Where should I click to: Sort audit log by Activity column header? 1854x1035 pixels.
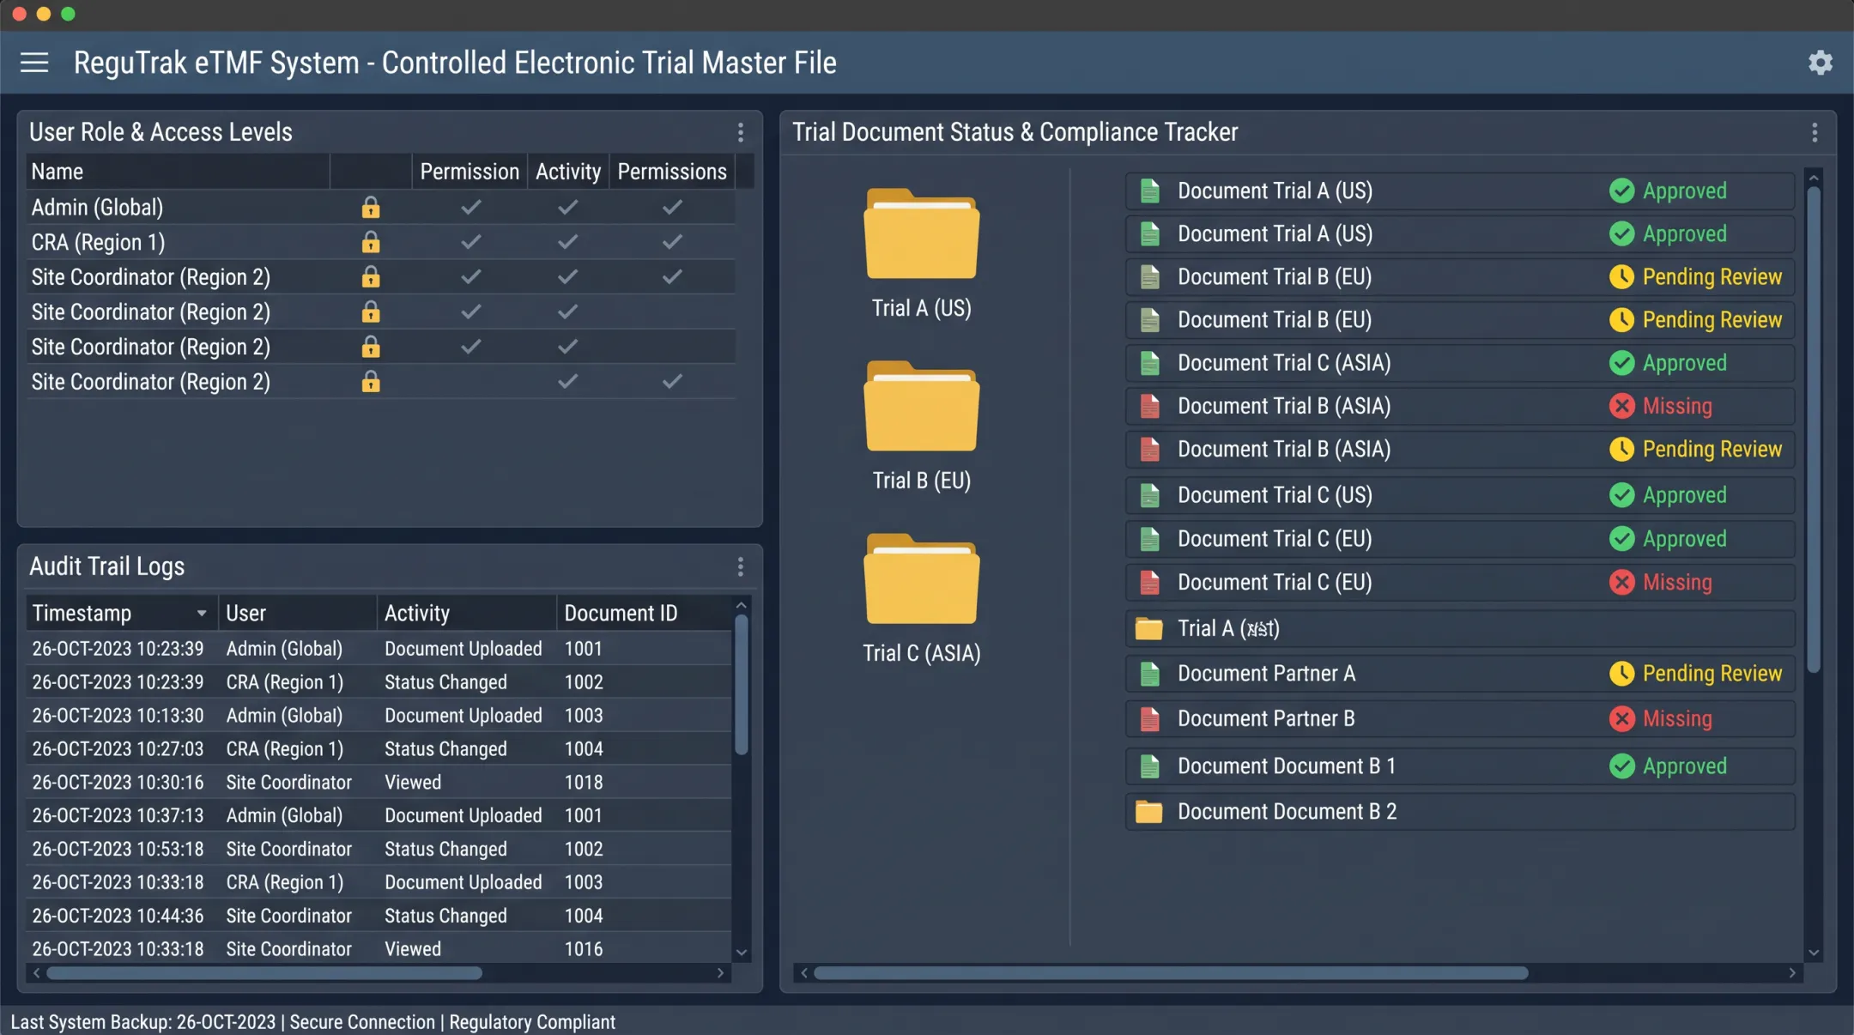[x=466, y=613]
